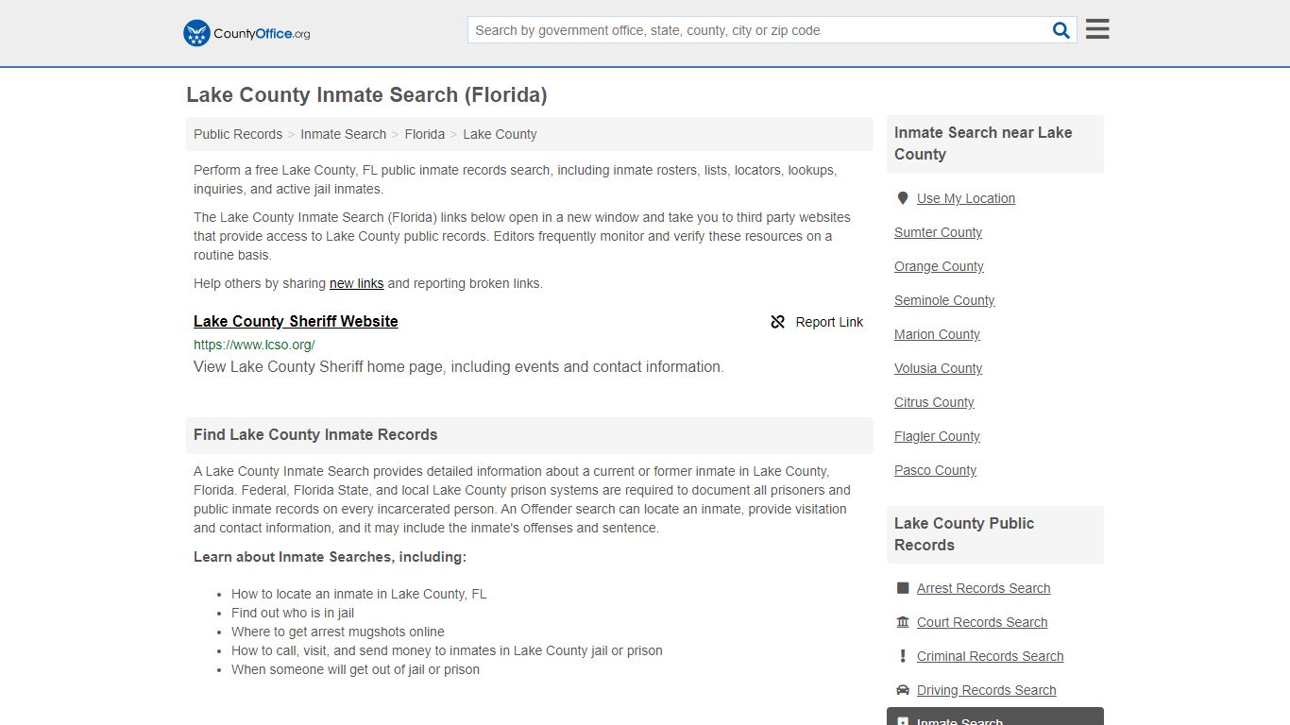Focus the government office search field
The width and height of the screenshot is (1290, 725).
[x=759, y=30]
